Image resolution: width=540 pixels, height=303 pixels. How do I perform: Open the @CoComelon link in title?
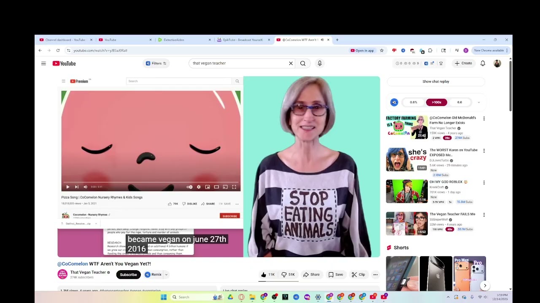[x=73, y=264]
